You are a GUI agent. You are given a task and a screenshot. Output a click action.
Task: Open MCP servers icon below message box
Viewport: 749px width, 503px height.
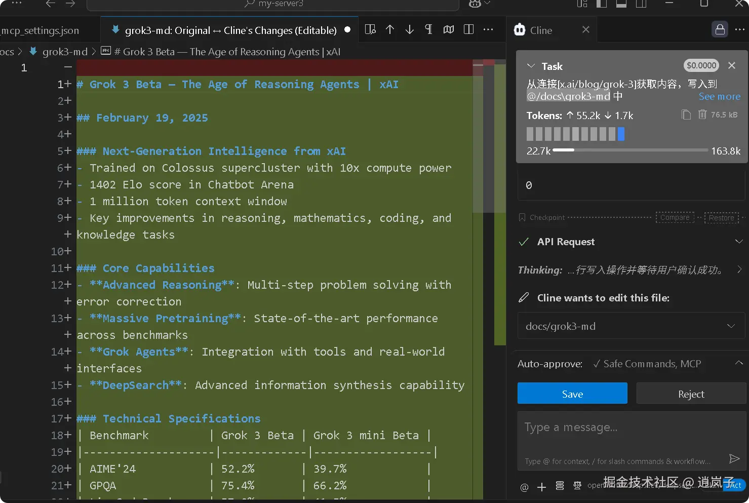[x=560, y=486]
